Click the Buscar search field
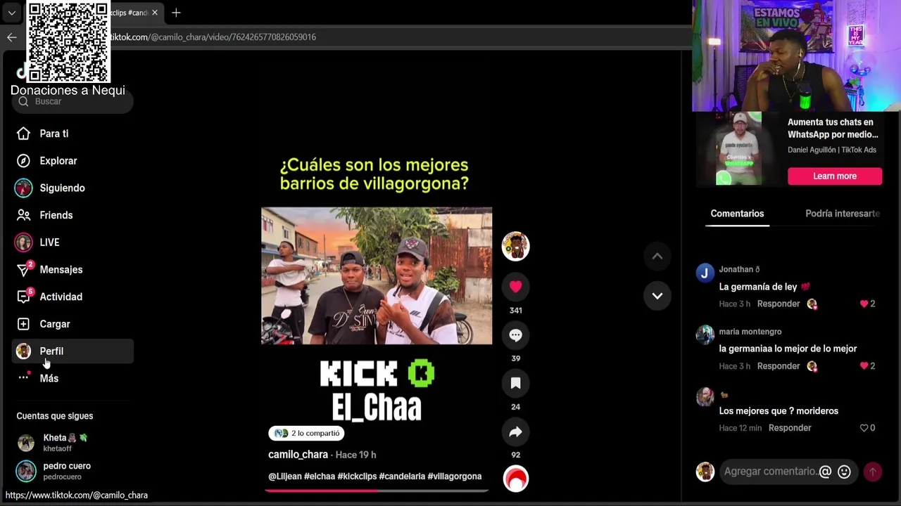Image resolution: width=901 pixels, height=506 pixels. [73, 101]
